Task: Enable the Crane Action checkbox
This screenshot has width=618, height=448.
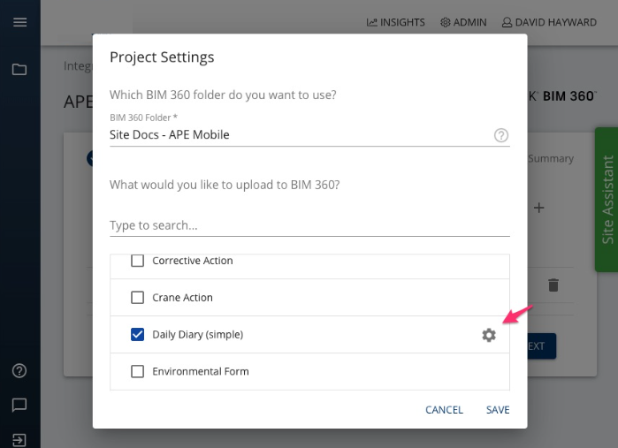Action: tap(137, 298)
